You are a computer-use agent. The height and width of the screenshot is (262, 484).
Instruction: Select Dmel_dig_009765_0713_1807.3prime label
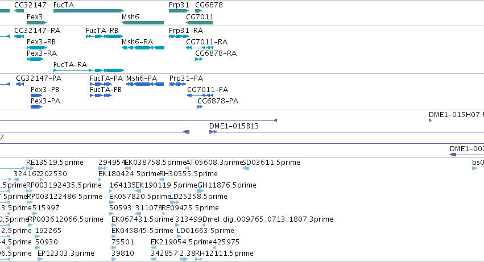pos(268,219)
